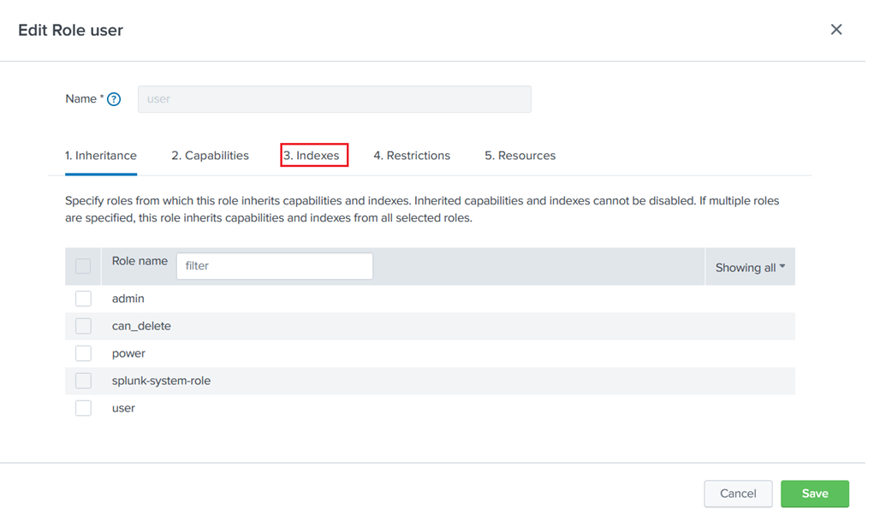This screenshot has width=874, height=515.
Task: Check the power role checkbox
Action: coord(83,352)
